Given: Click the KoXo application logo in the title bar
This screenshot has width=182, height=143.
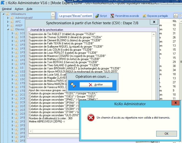Looking at the screenshot, I should coord(2,2).
